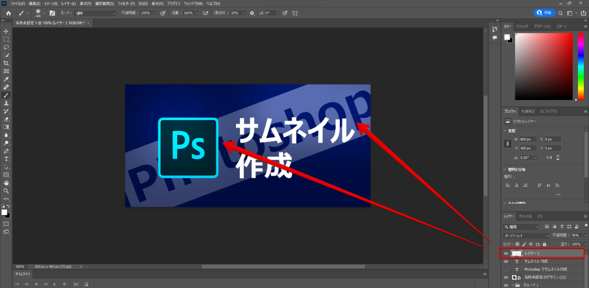Toggle pressure for opacity button
The image size is (589, 288).
[163, 13]
